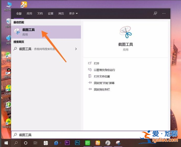Click the 打开 icon
The width and height of the screenshot is (181, 147).
90,63
